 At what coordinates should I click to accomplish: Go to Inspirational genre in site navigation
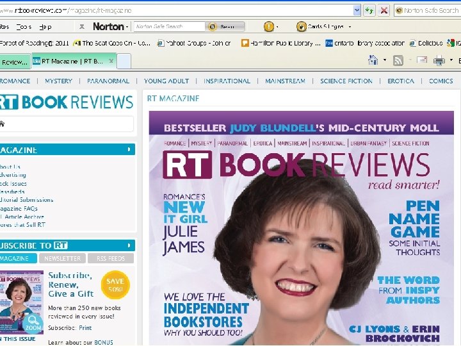[x=227, y=81]
